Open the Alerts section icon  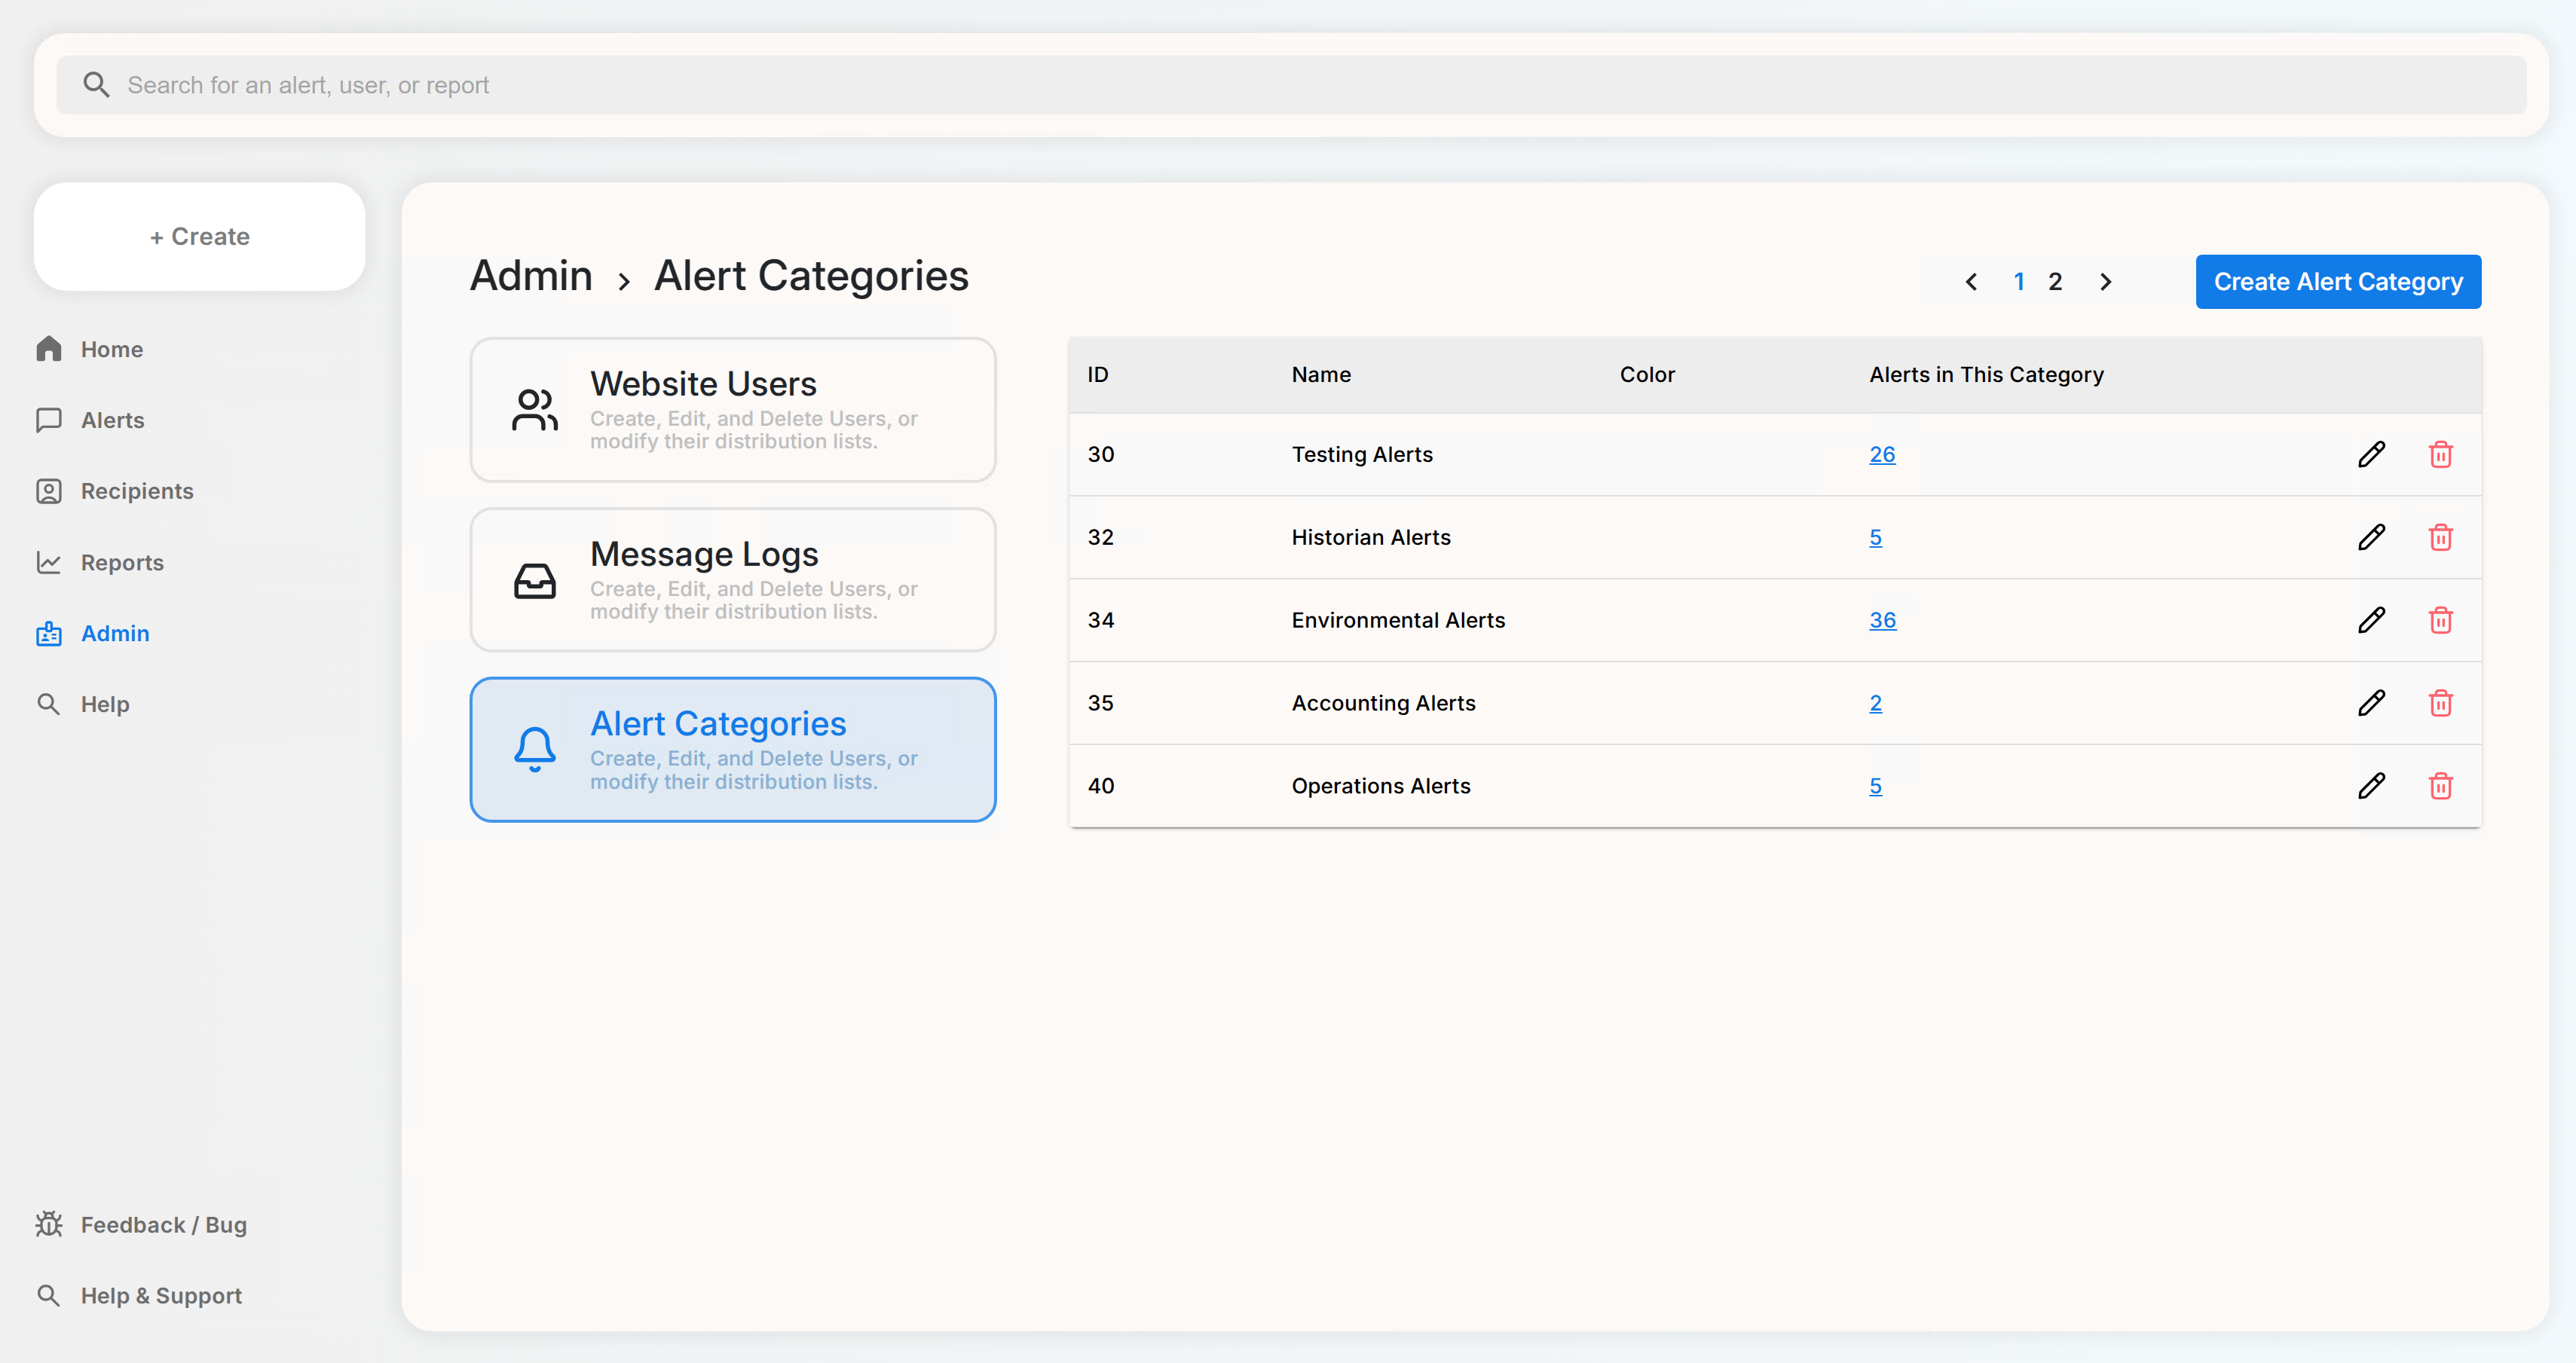[49, 420]
